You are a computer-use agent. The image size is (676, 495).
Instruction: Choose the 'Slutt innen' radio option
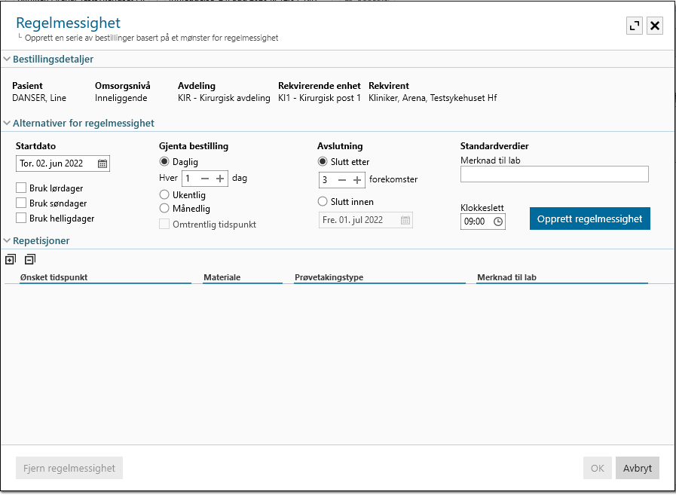323,202
